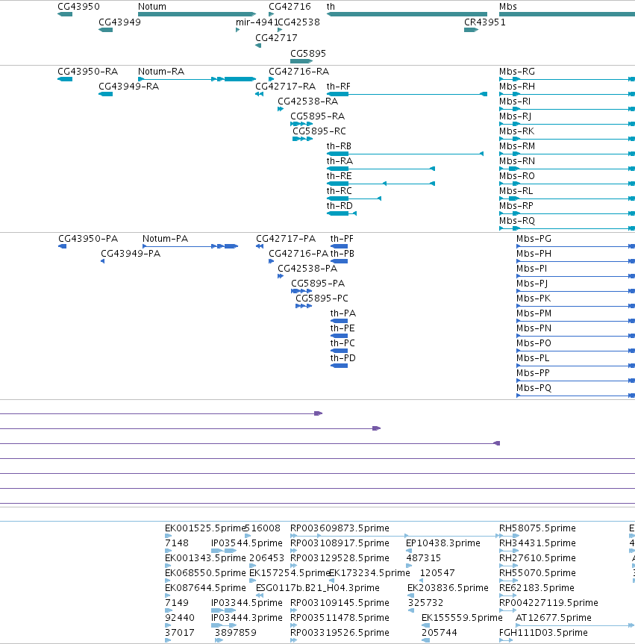Select the mir-4941 gene label
This screenshot has width=635, height=644.
pyautogui.click(x=257, y=22)
